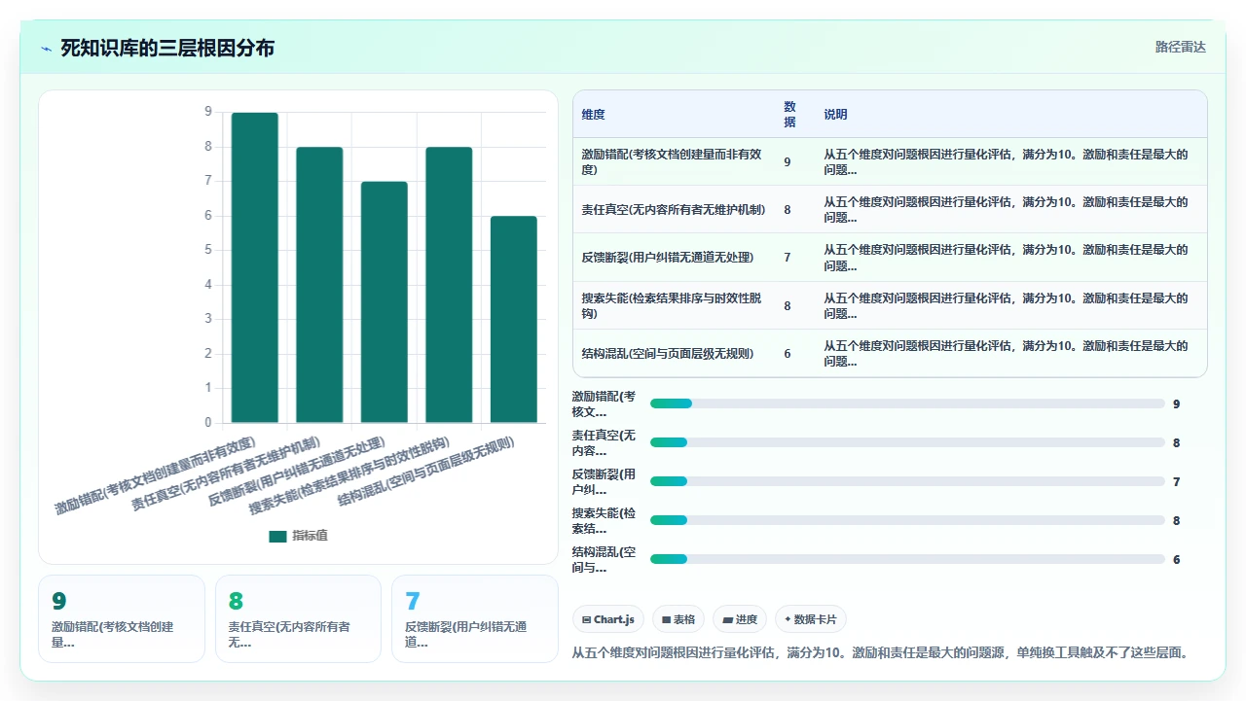The height and width of the screenshot is (701, 1246).
Task: Click the 结构混乱 progress bar
Action: tap(907, 559)
